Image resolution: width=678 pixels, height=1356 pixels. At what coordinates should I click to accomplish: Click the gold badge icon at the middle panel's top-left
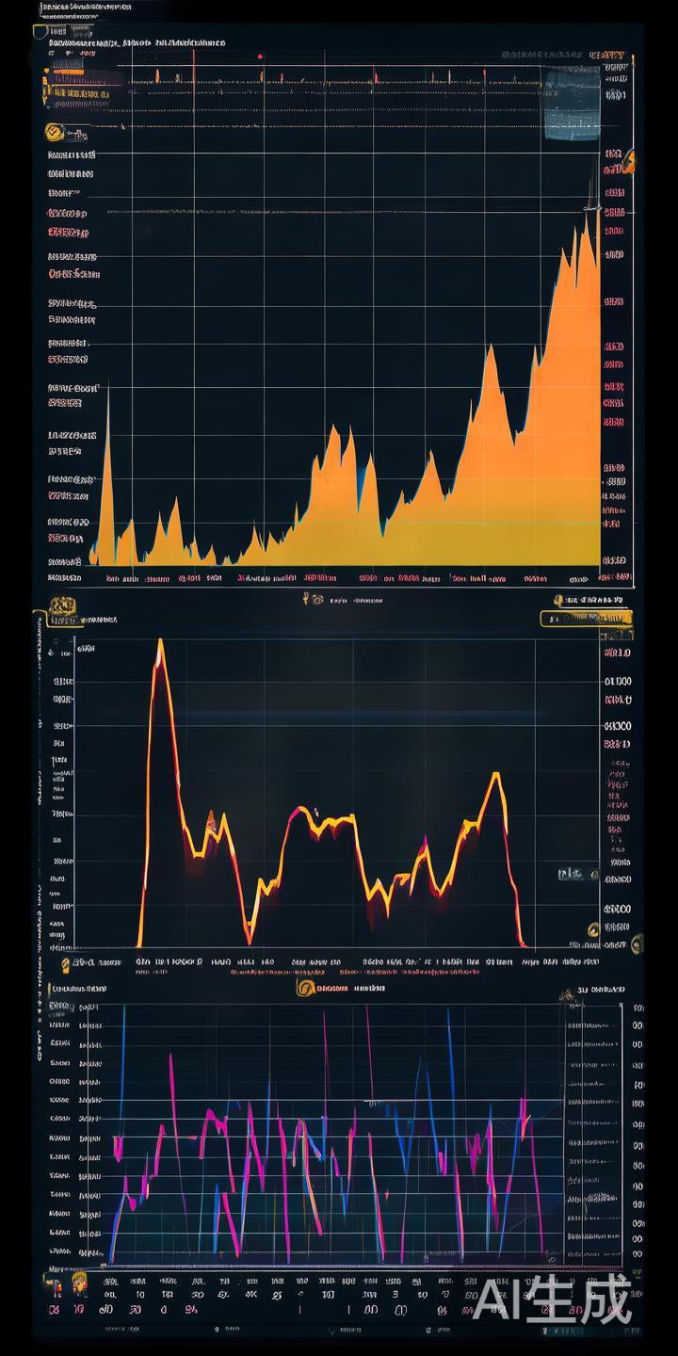click(x=63, y=604)
